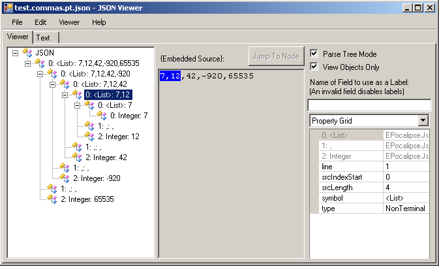This screenshot has height=266, width=439.
Task: Click the label field name input box
Action: (x=369, y=105)
